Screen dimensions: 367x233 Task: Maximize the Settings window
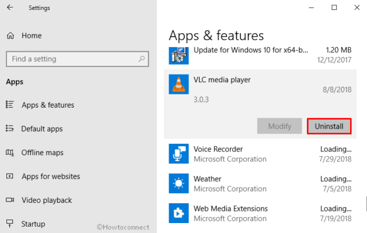(334, 8)
